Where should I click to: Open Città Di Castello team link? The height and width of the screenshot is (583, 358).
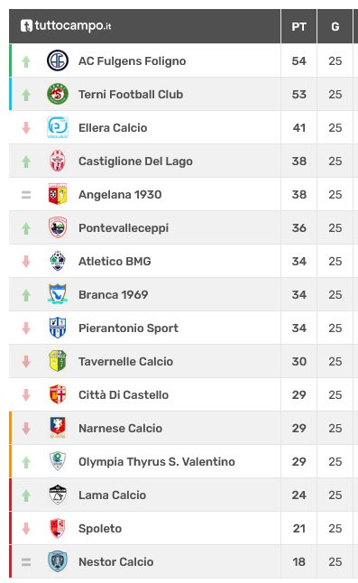click(124, 394)
